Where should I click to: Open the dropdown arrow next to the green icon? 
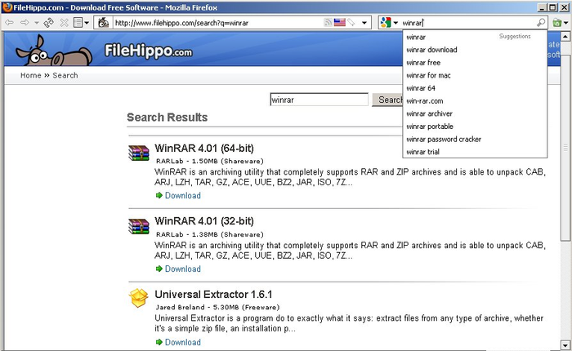565,23
